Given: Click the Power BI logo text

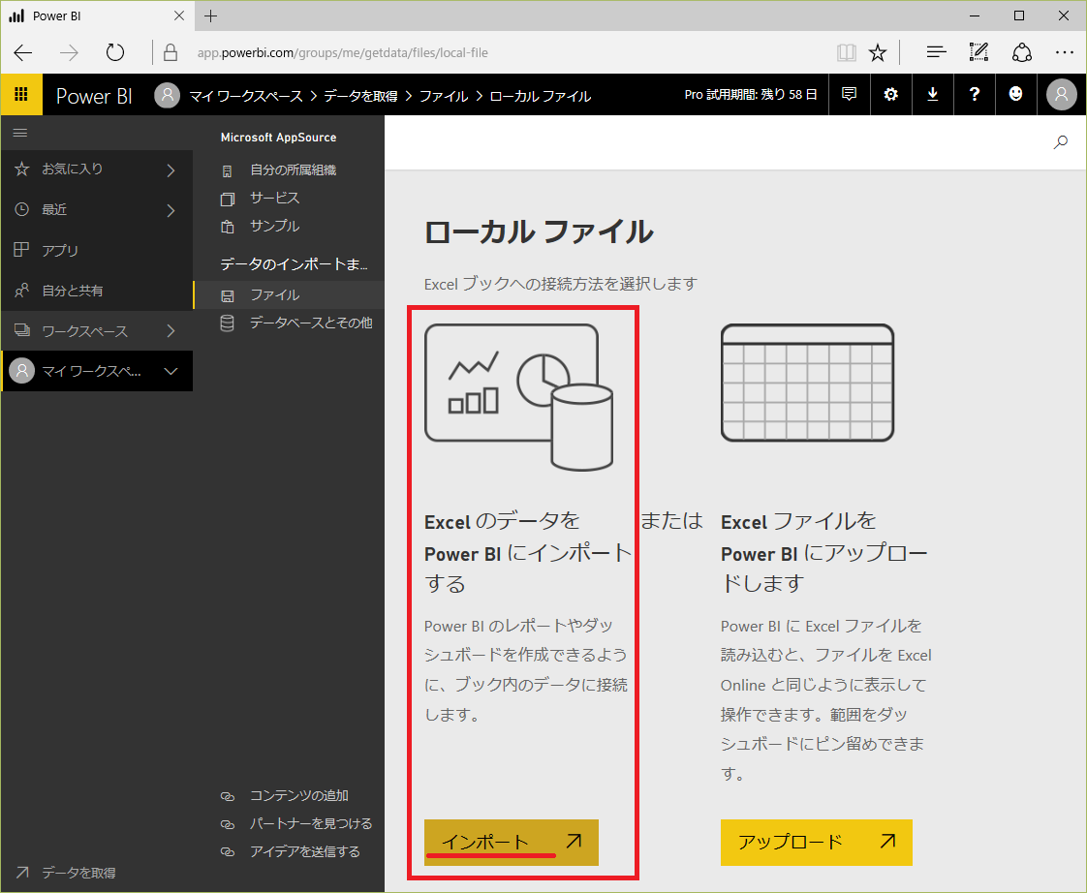Looking at the screenshot, I should pyautogui.click(x=94, y=96).
